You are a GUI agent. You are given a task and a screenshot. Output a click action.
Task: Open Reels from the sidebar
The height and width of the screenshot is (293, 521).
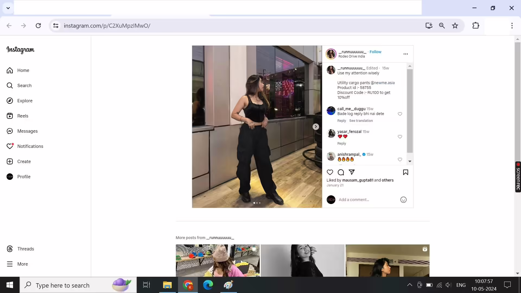pyautogui.click(x=17, y=116)
